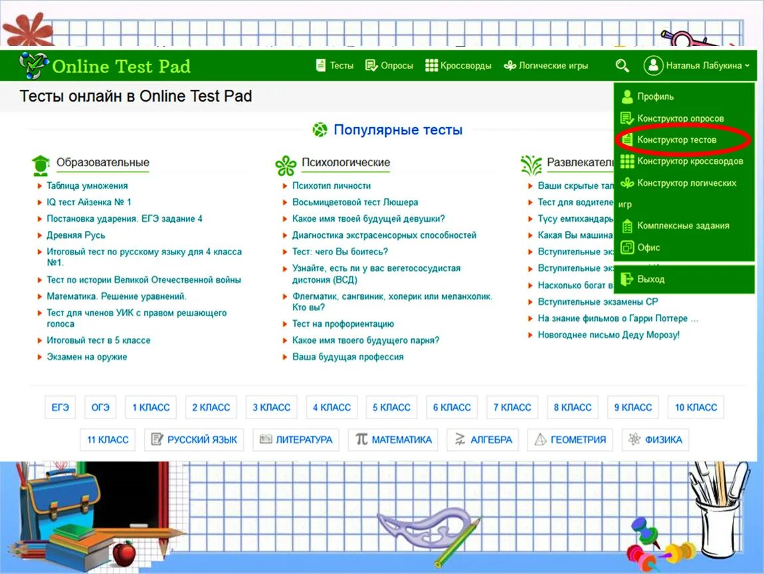Screen dimensions: 764x574
Task: Click the Online Test Pad logo
Action: click(105, 66)
